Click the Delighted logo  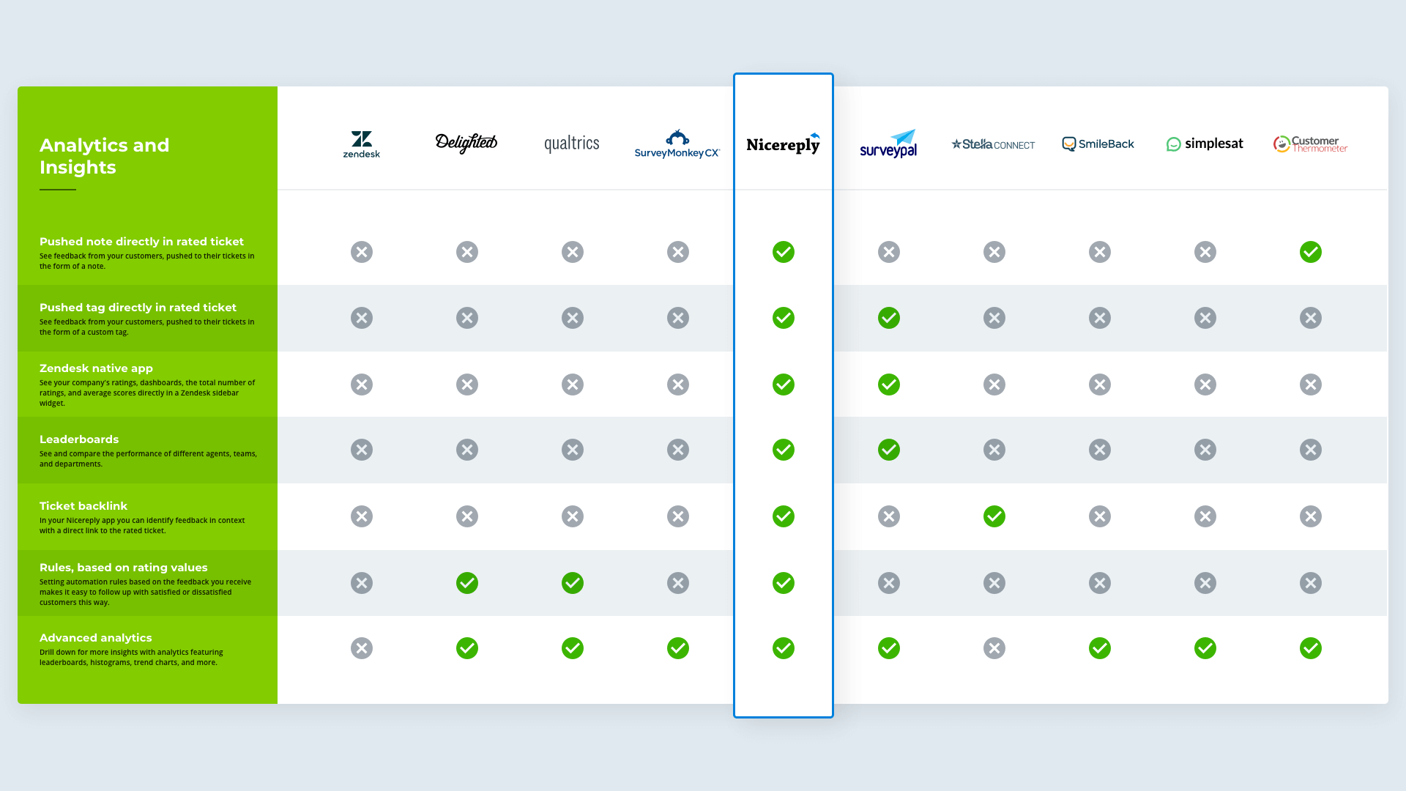coord(466,143)
